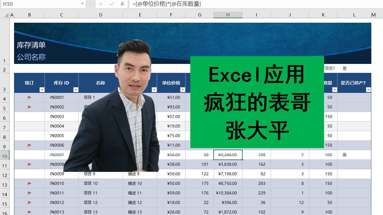
Task: Click the formula bar to edit the formula
Action: (180, 4)
